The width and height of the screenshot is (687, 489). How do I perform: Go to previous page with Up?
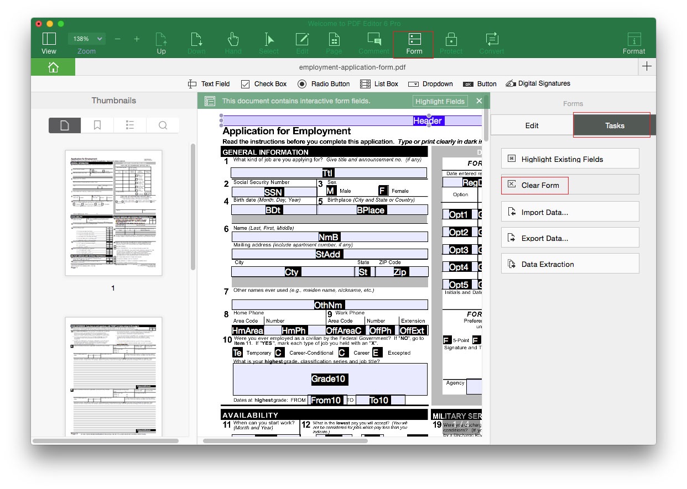tap(161, 43)
